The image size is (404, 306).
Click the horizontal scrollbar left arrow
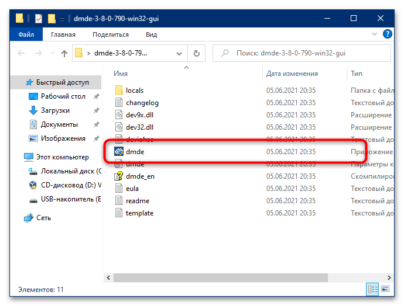[108, 277]
